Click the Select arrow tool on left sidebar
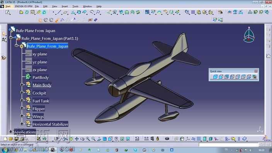 click(x=3, y=34)
